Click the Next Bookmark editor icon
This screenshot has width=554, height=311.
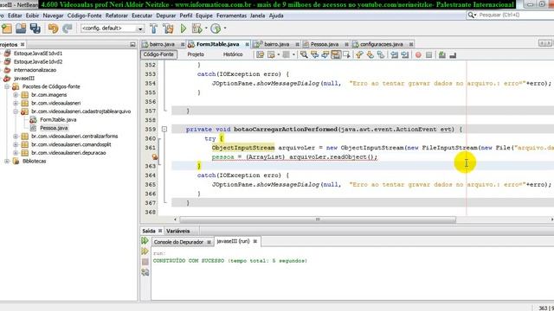pyautogui.click(x=370, y=54)
